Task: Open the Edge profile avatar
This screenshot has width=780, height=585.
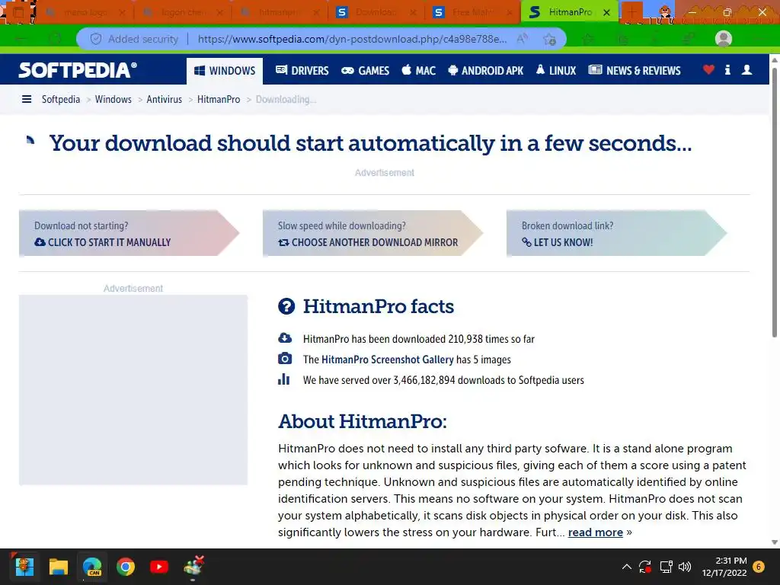Action: (x=724, y=39)
